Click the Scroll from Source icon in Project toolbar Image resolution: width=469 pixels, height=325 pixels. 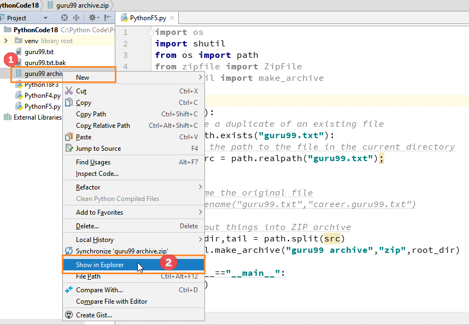point(64,17)
